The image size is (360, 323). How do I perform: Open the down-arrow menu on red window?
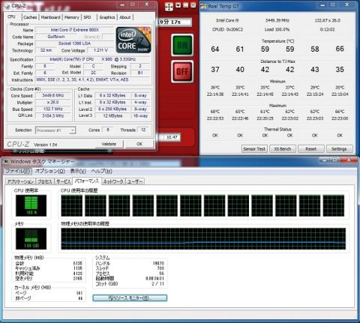click(x=178, y=5)
